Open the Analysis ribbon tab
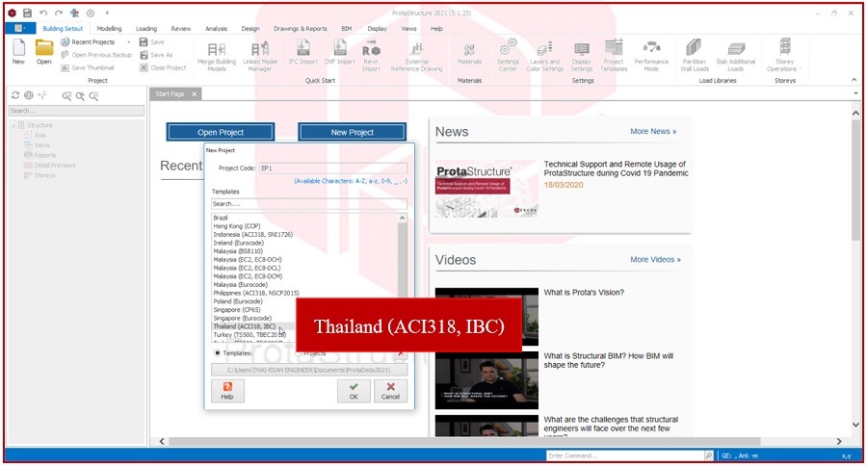This screenshot has height=466, width=867. (216, 28)
